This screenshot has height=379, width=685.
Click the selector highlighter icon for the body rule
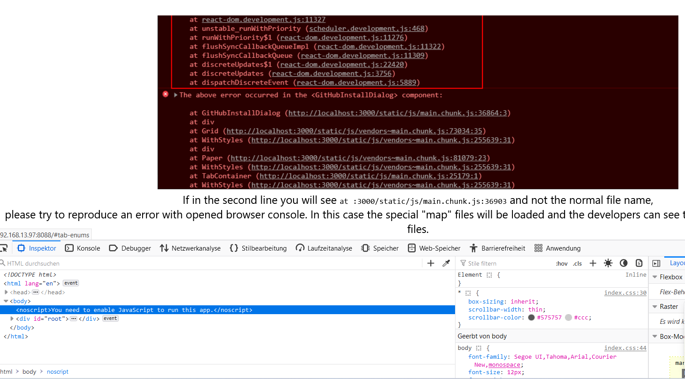click(478, 348)
